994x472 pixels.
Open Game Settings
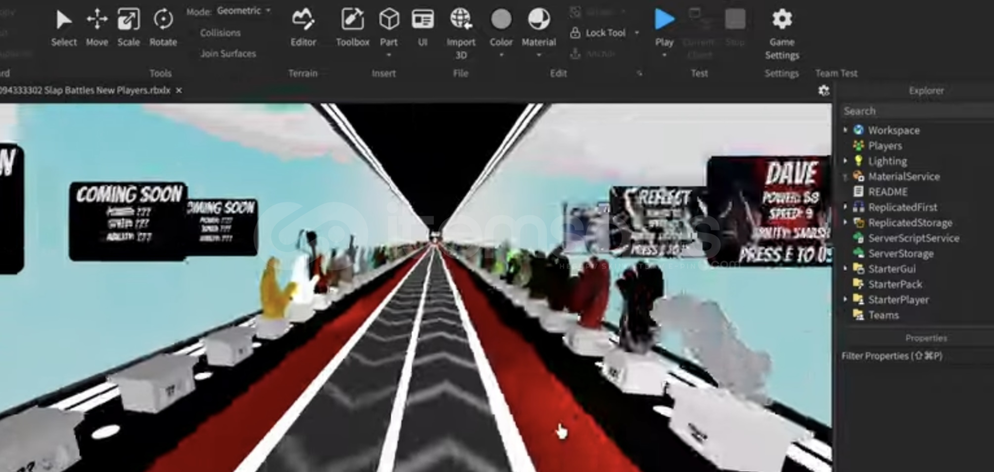click(x=782, y=33)
